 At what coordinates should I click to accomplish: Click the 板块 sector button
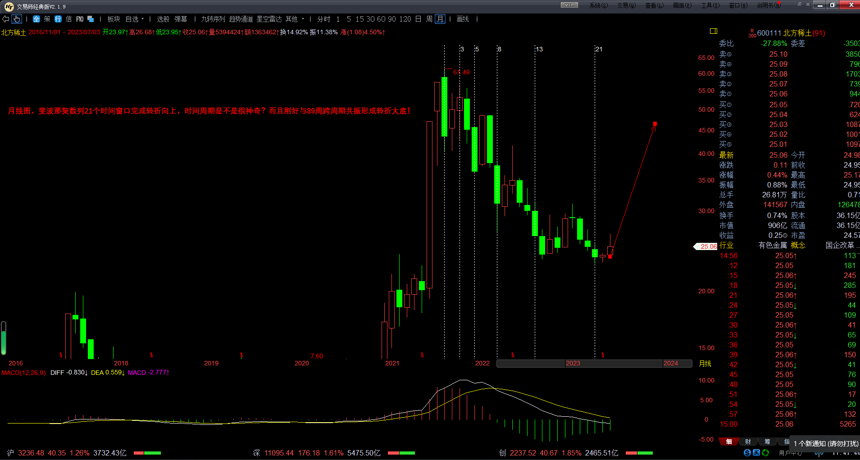114,19
